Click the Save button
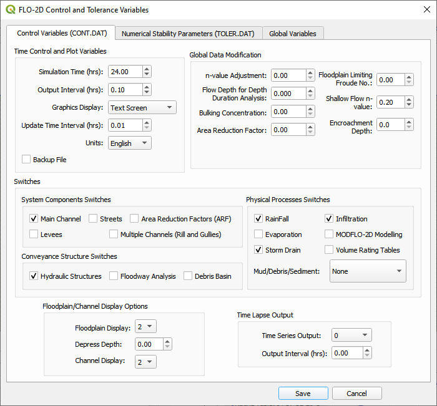The height and width of the screenshot is (406, 437). coord(303,393)
